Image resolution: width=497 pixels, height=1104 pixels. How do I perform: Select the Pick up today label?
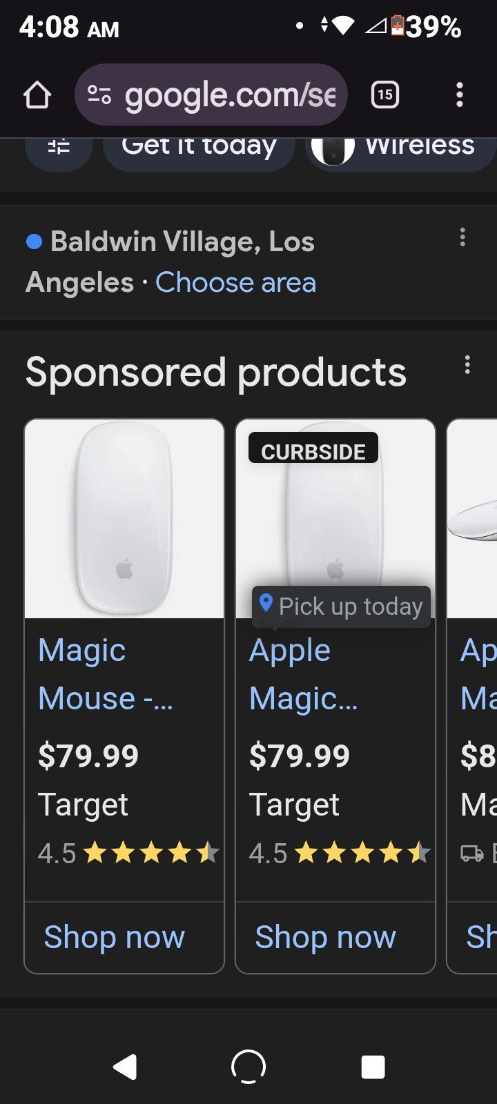pyautogui.click(x=351, y=606)
